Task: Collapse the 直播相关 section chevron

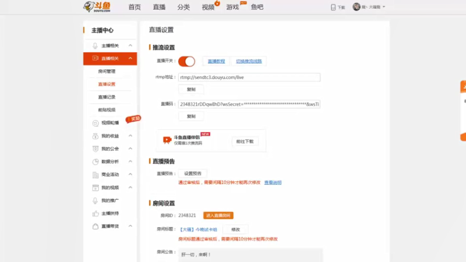Action: point(130,58)
